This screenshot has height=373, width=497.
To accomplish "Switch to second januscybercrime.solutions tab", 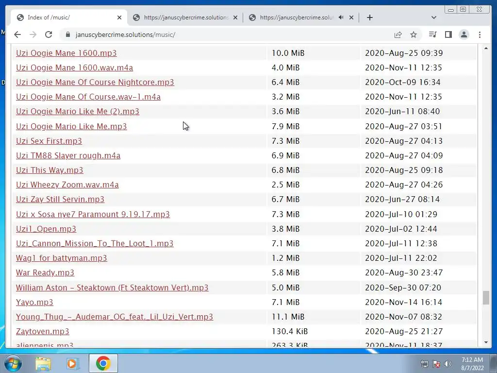I will (185, 17).
